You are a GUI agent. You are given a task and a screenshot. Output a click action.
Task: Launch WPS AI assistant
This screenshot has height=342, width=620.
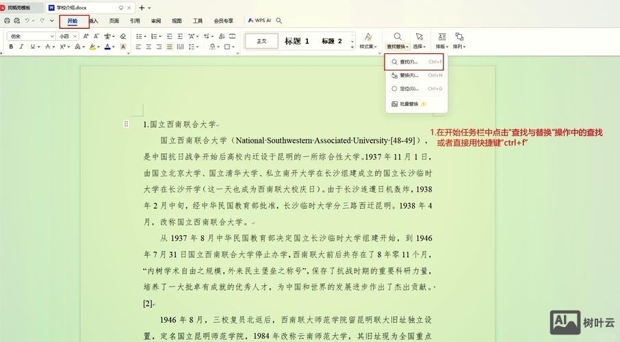pos(259,20)
